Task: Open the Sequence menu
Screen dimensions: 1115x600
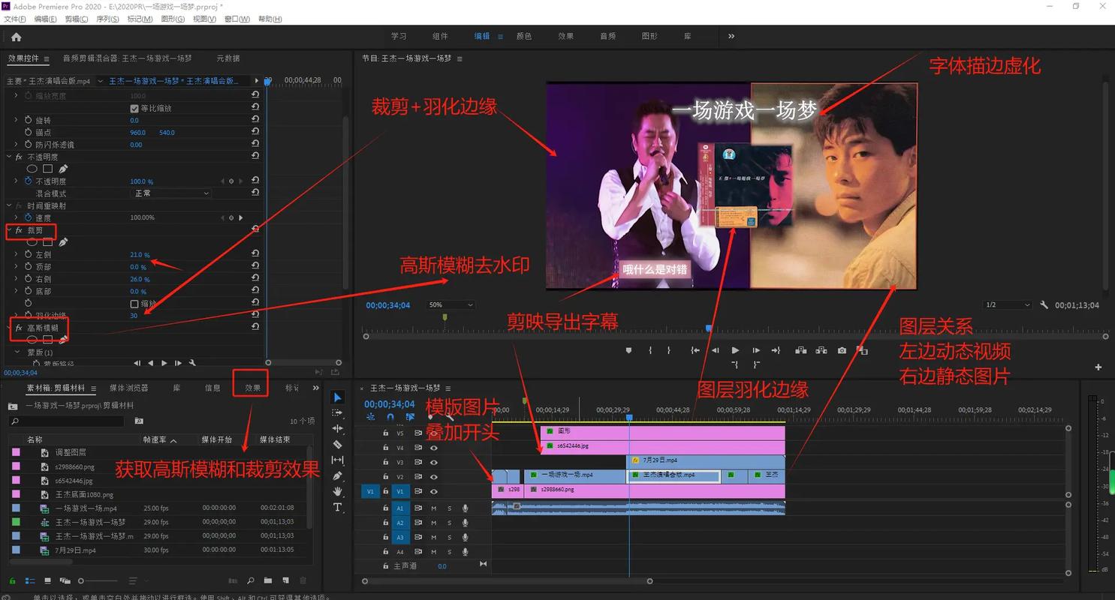Action: pyautogui.click(x=107, y=19)
